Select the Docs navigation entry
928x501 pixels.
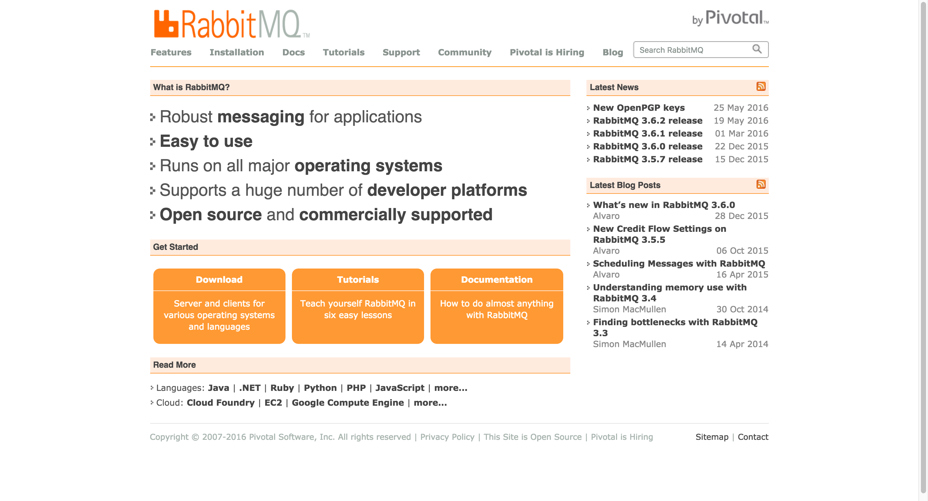294,52
